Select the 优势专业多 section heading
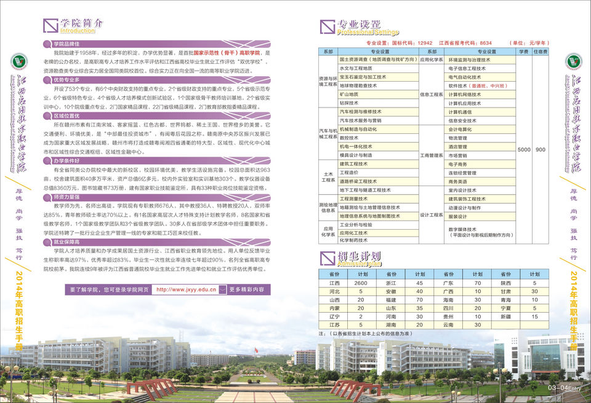The height and width of the screenshot is (403, 591). (66, 80)
